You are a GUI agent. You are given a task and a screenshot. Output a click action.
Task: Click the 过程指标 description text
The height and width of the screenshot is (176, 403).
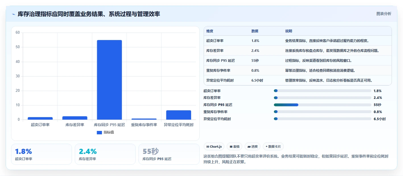(319, 61)
